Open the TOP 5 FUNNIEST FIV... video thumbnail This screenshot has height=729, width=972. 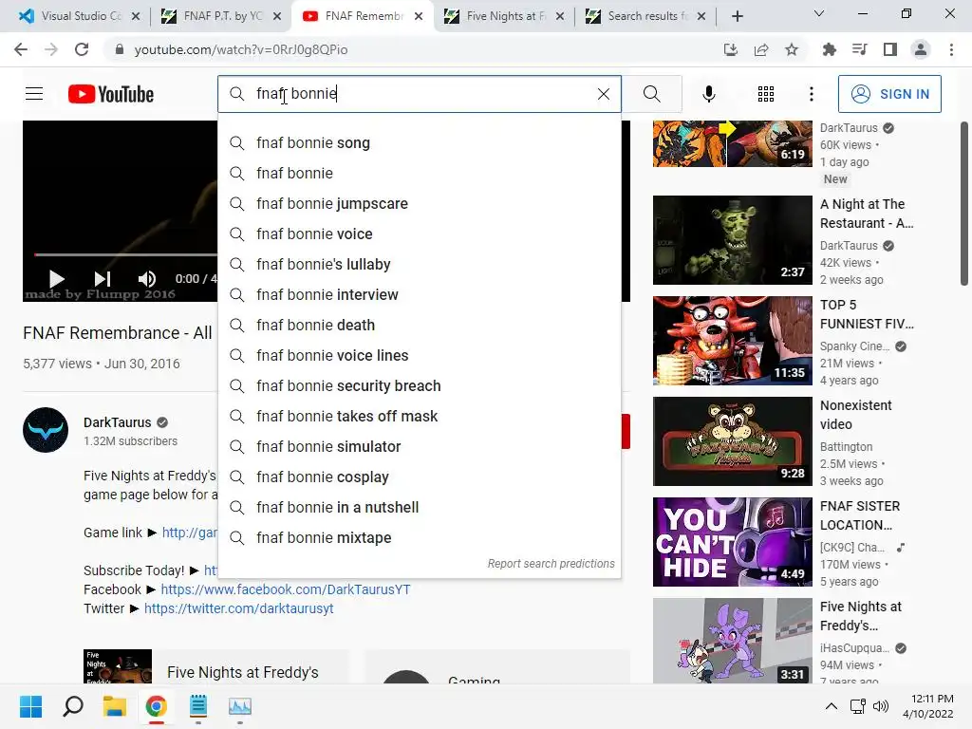tap(732, 341)
